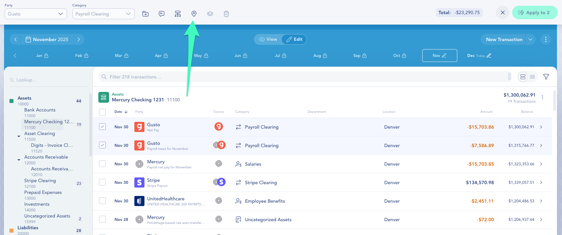This screenshot has width=562, height=235.
Task: Open the funnel filter icon
Action: (546, 77)
